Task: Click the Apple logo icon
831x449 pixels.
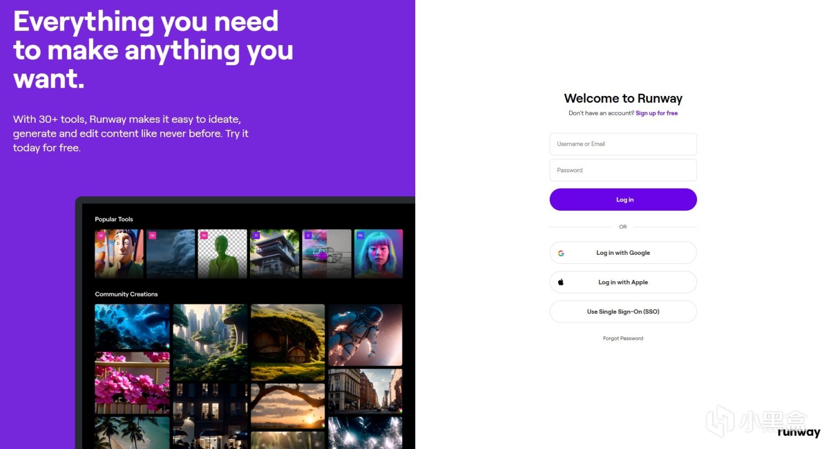Action: (x=561, y=282)
